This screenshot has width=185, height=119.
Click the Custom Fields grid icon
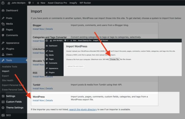[3, 102]
